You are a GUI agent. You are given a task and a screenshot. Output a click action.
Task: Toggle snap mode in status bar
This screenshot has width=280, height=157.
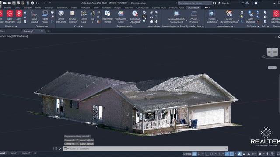click(199, 154)
